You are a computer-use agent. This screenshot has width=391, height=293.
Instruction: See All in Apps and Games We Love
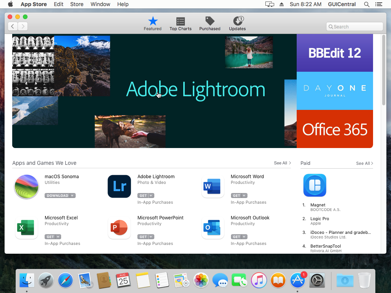pos(282,163)
